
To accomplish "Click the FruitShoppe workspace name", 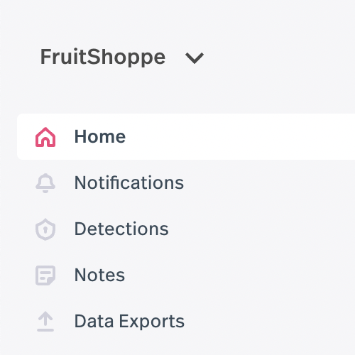I will (103, 57).
